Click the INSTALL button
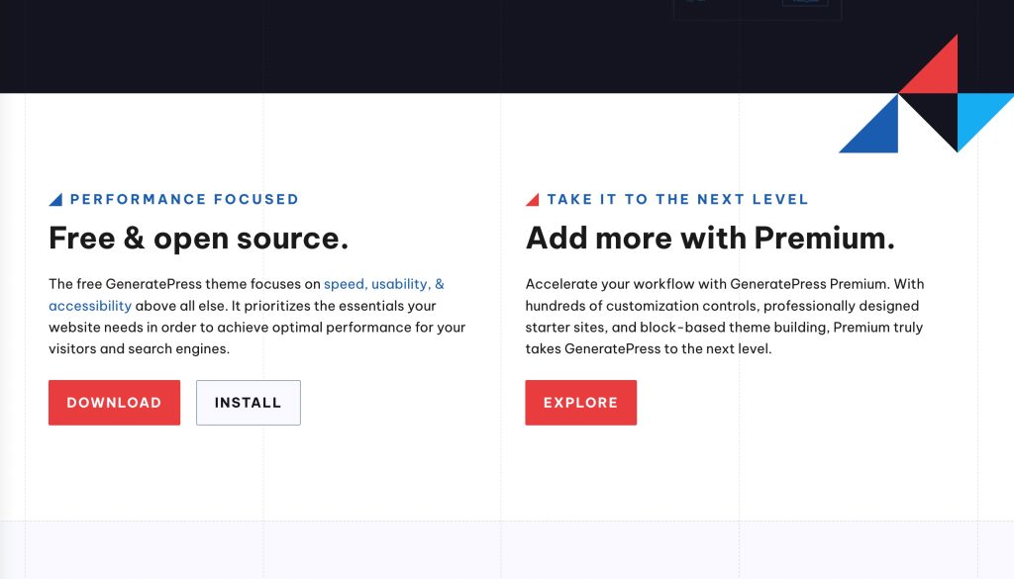This screenshot has height=579, width=1014. [248, 402]
